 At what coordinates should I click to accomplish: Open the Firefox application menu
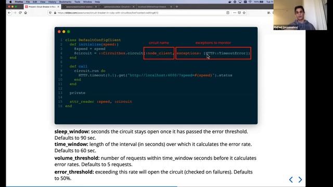(x=19, y=2)
